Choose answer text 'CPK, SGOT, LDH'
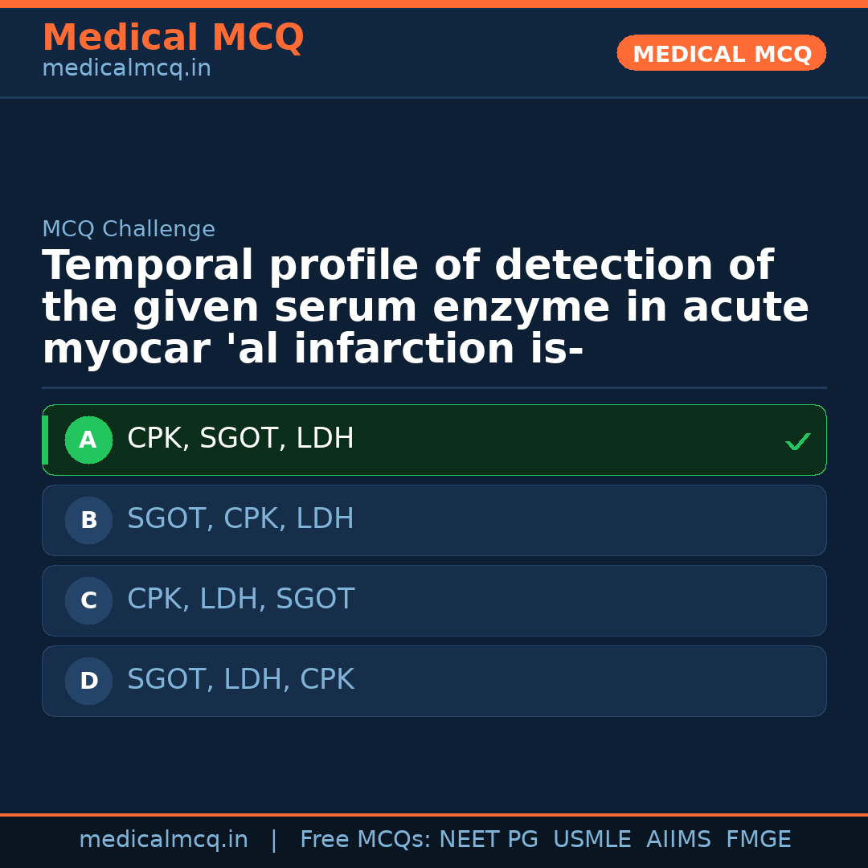Image resolution: width=868 pixels, height=868 pixels. point(240,439)
